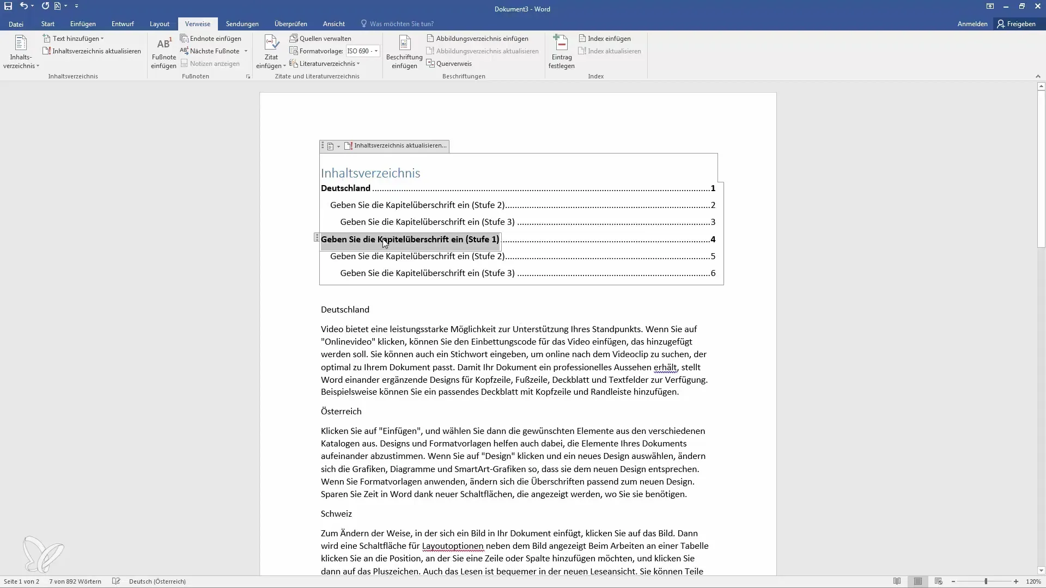Click Deutsch (Österreich) language indicator
Screen dimensions: 1046x588
[157, 581]
